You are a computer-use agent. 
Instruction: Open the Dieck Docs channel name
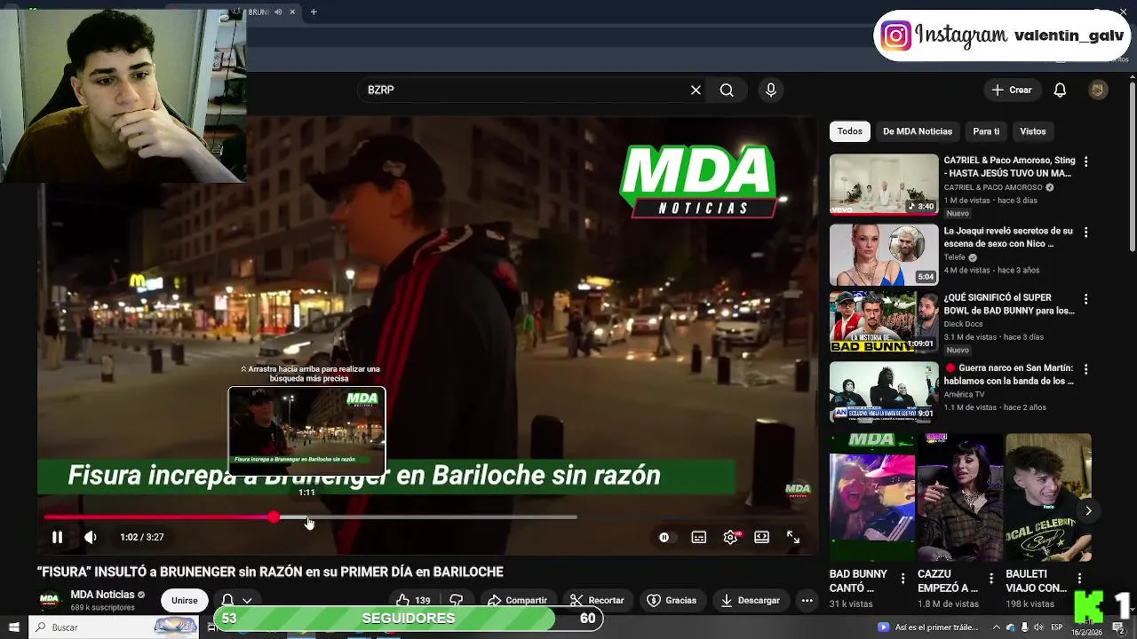(x=964, y=325)
